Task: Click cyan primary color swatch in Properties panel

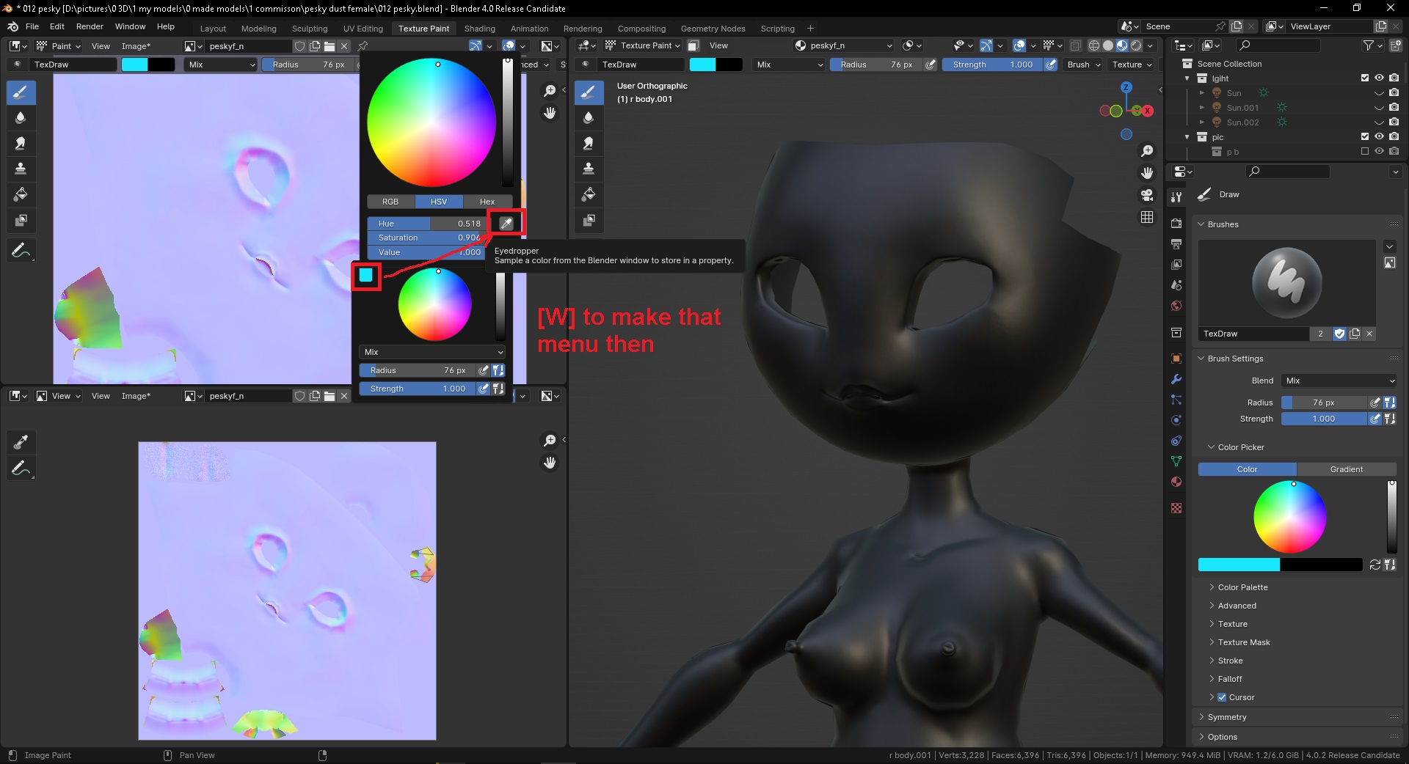Action: point(1239,565)
